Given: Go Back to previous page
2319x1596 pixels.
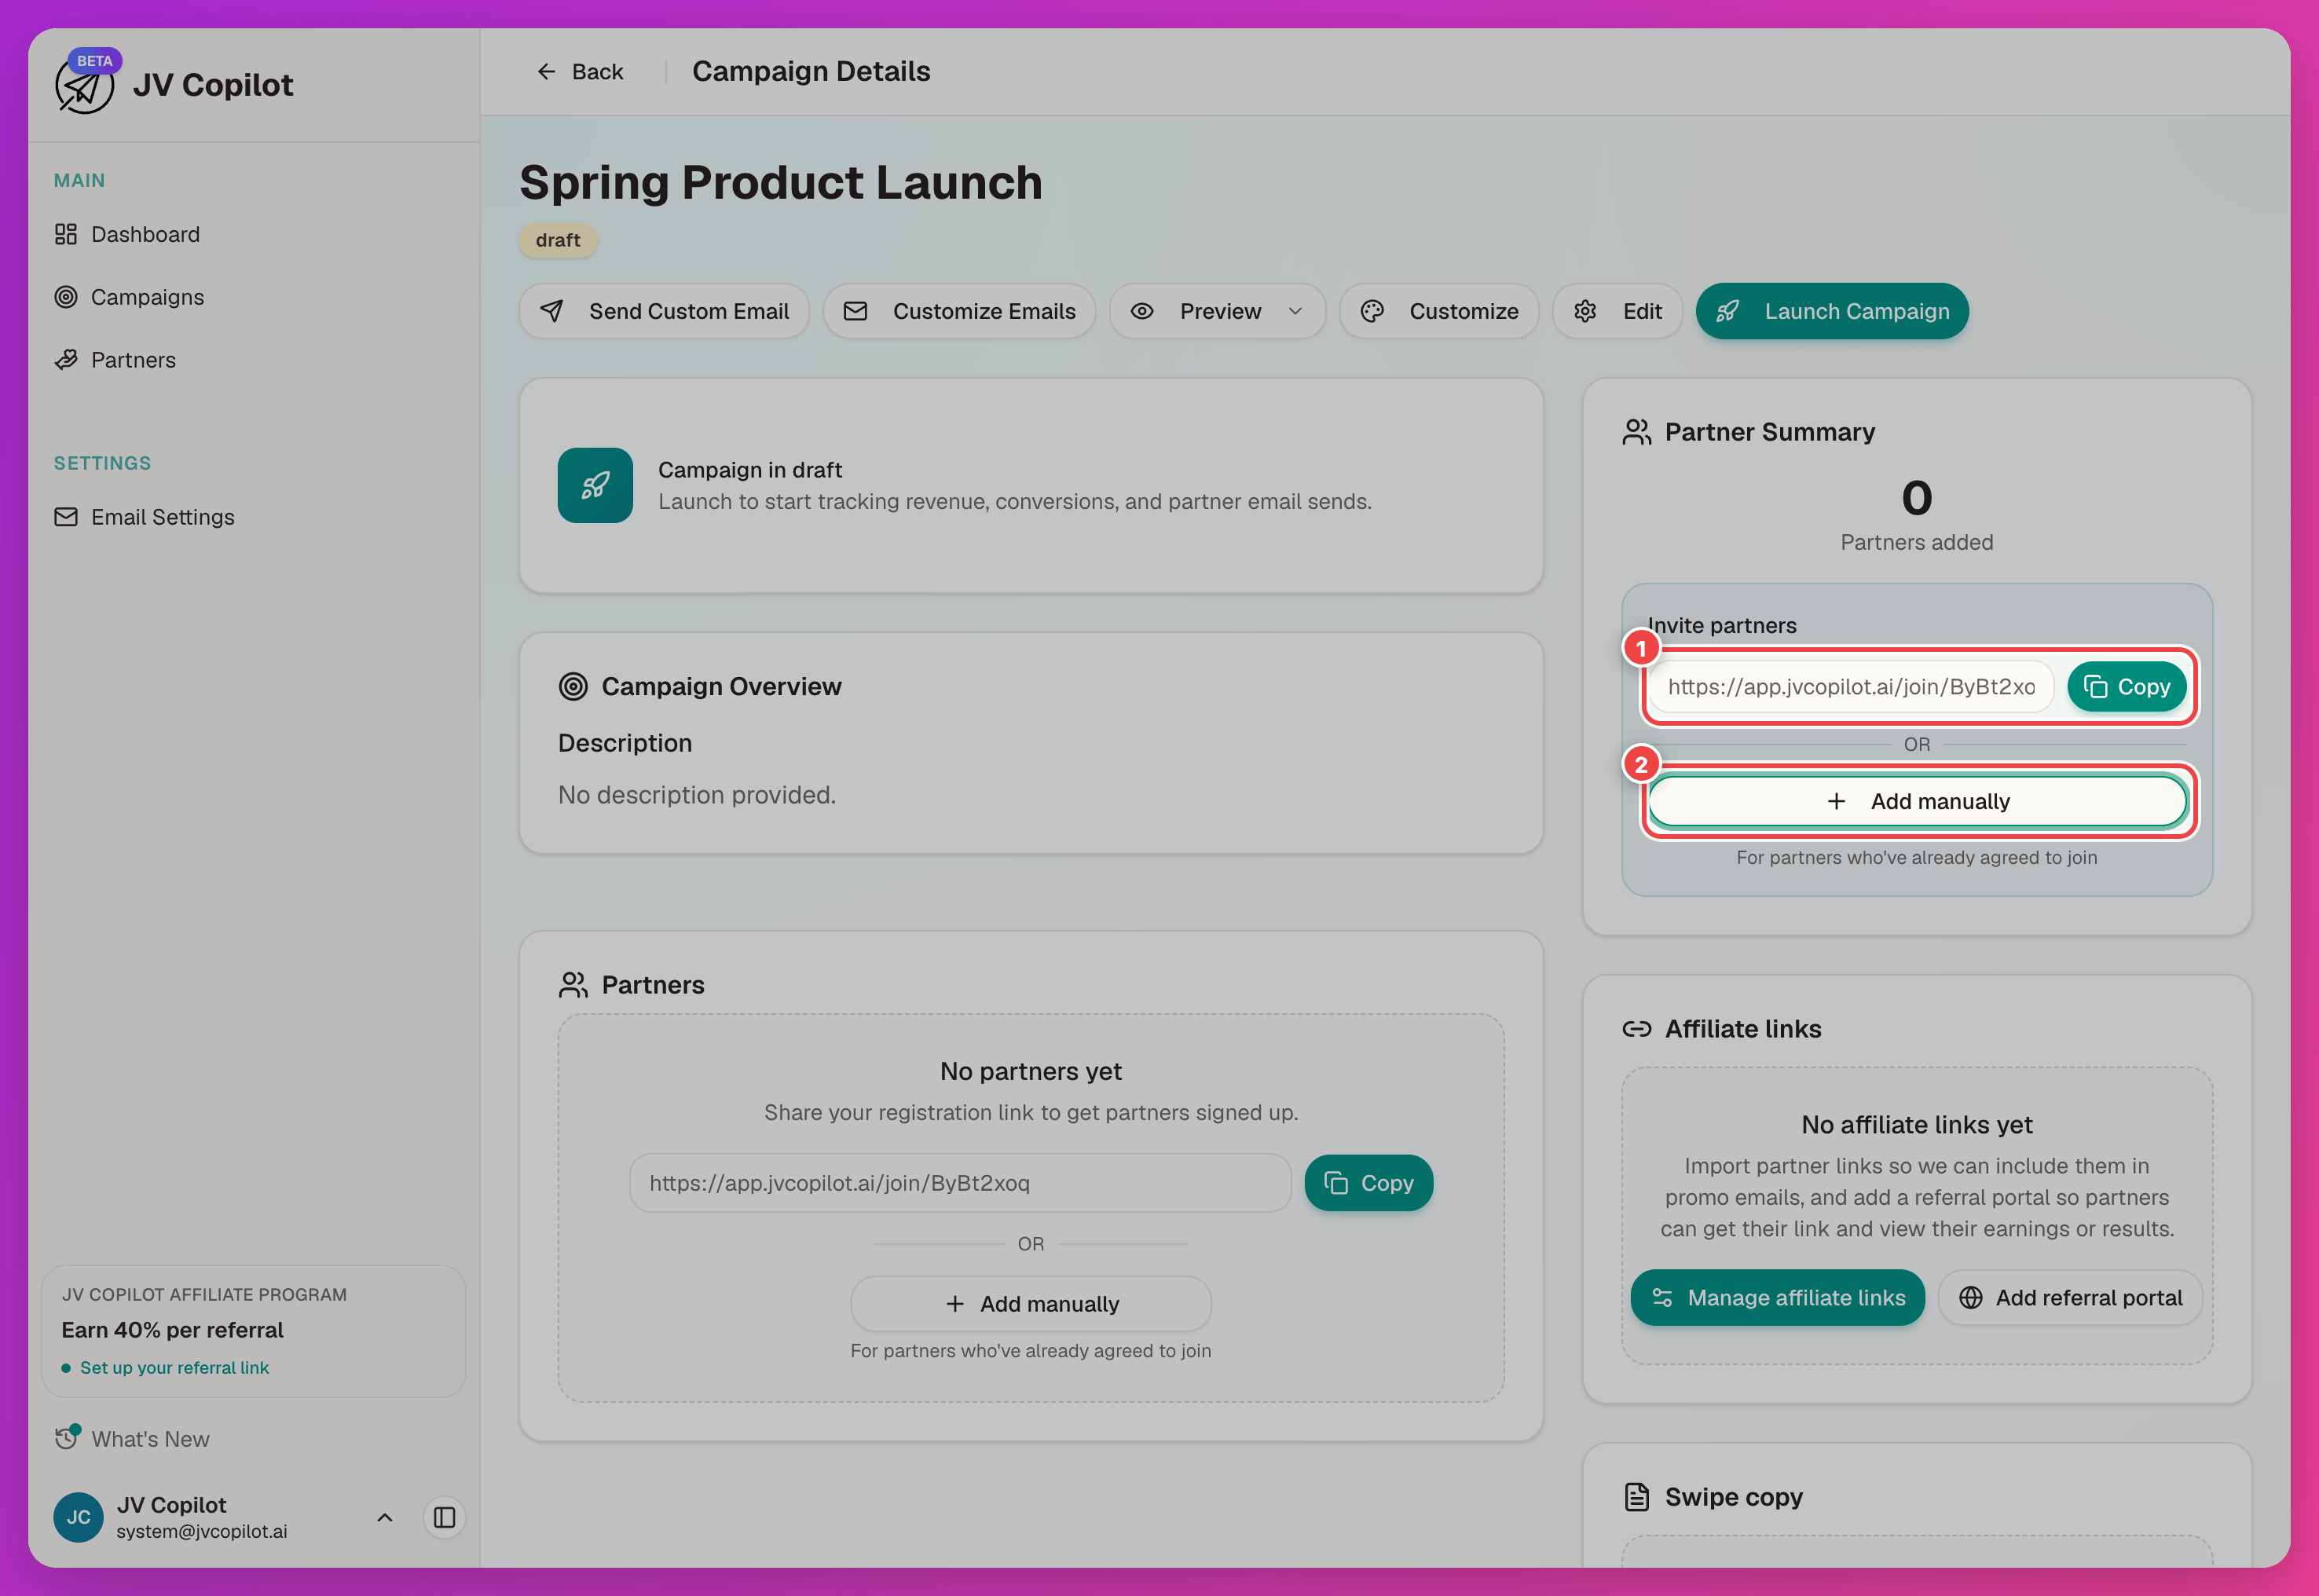Looking at the screenshot, I should [x=580, y=71].
